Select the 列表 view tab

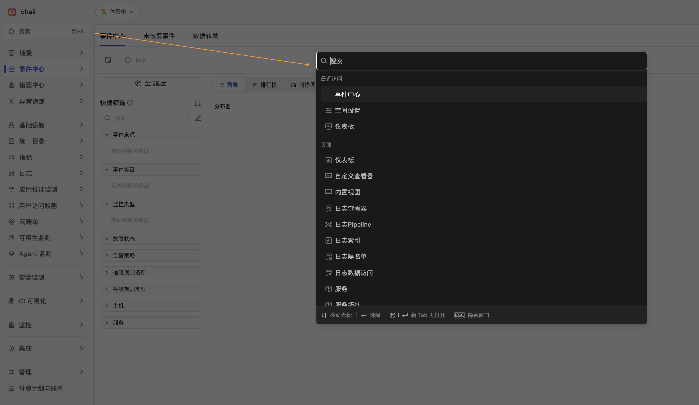229,85
